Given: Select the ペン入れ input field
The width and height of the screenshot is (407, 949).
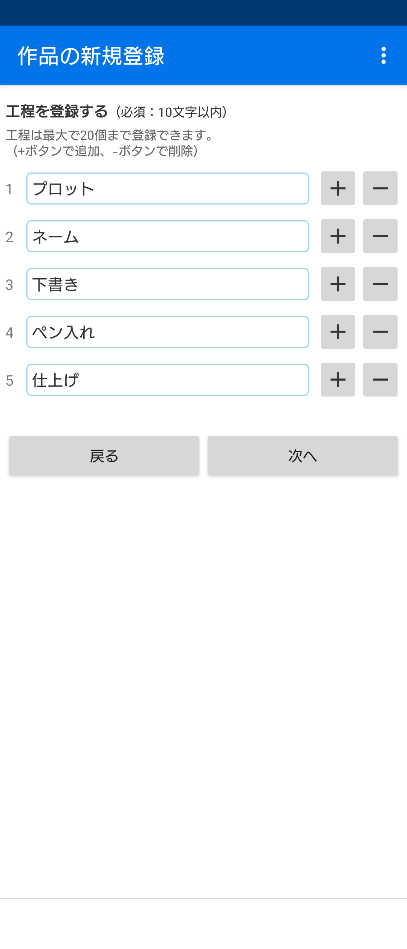Looking at the screenshot, I should click(x=167, y=332).
